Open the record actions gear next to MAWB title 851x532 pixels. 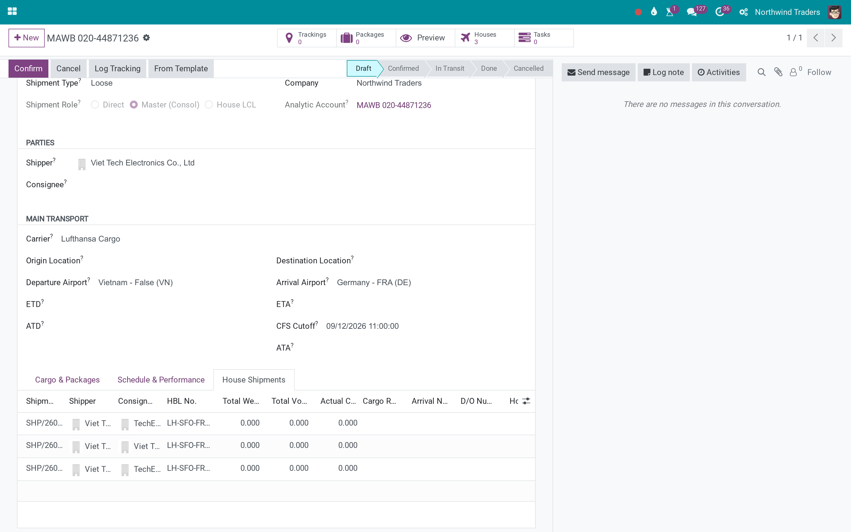pos(146,38)
